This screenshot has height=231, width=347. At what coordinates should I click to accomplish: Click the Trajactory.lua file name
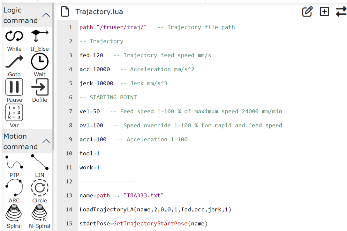pyautogui.click(x=99, y=12)
